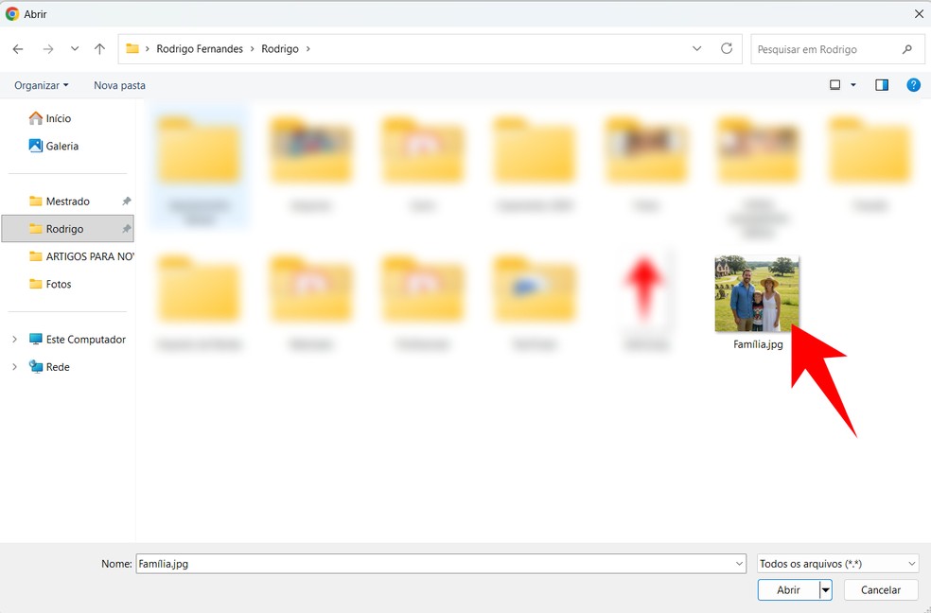Close the Abrir dialog window
931x613 pixels.
pos(919,13)
